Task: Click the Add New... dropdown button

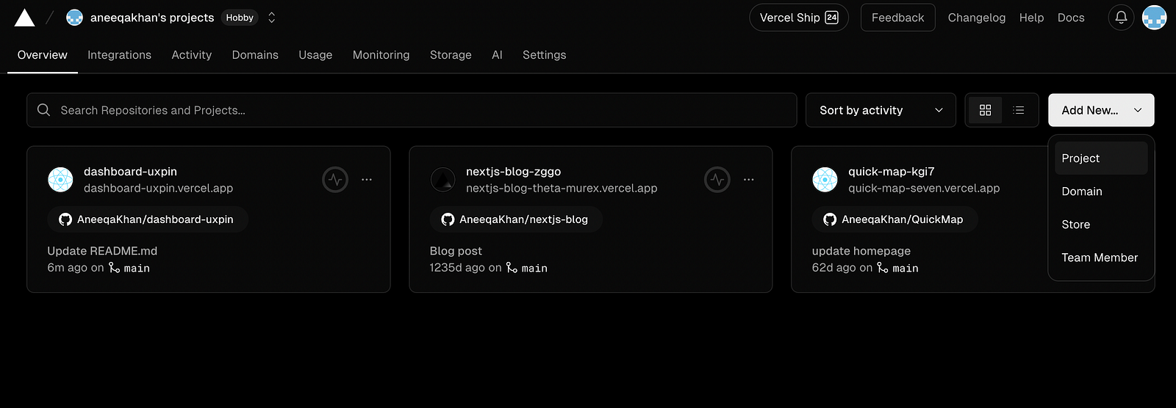Action: 1101,110
